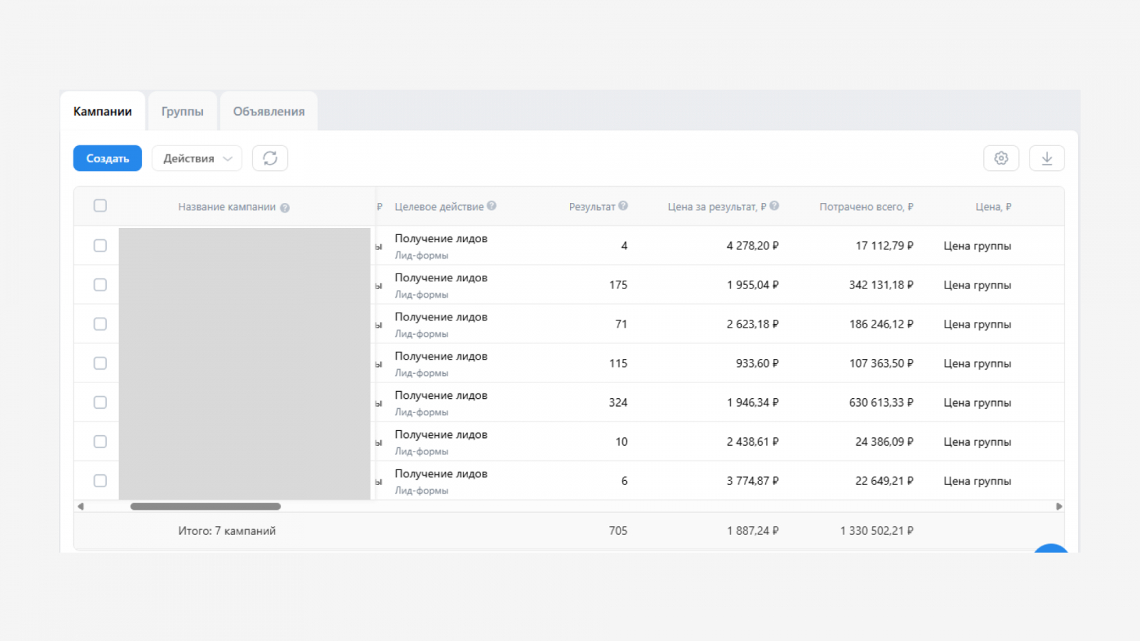Click help icon next to Название кампании

pos(285,208)
